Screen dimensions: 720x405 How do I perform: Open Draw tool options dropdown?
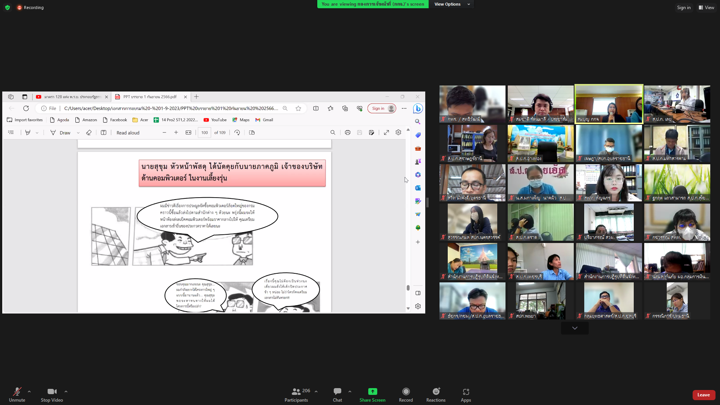[x=78, y=133]
